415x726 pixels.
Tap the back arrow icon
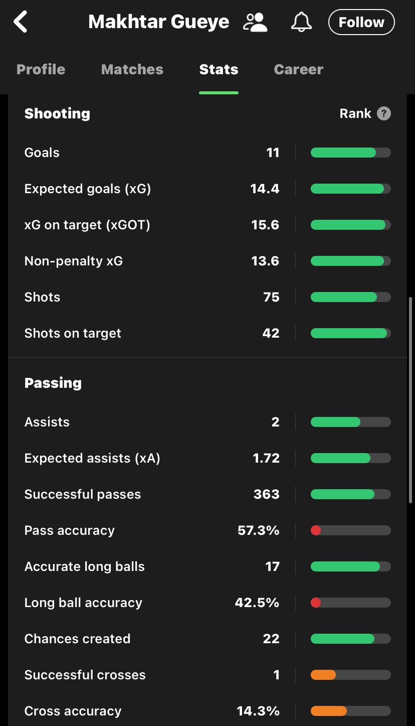pyautogui.click(x=21, y=22)
